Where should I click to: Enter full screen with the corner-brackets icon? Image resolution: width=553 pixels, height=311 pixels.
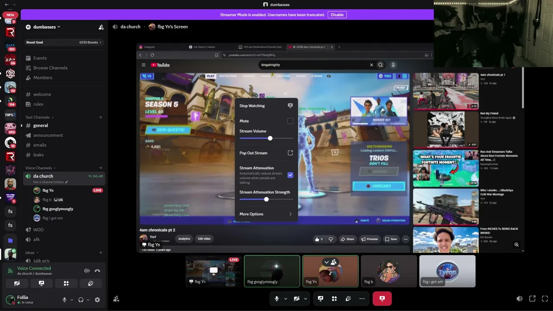click(545, 298)
